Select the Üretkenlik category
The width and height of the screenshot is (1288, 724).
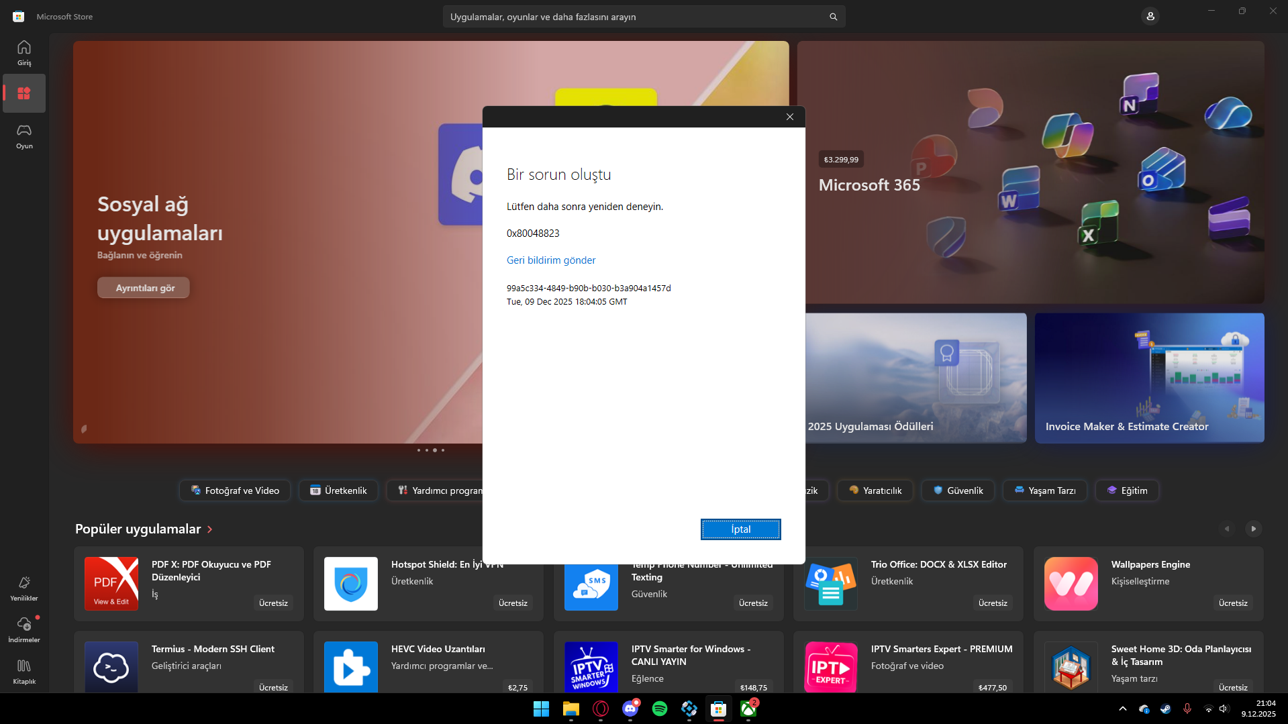click(338, 490)
